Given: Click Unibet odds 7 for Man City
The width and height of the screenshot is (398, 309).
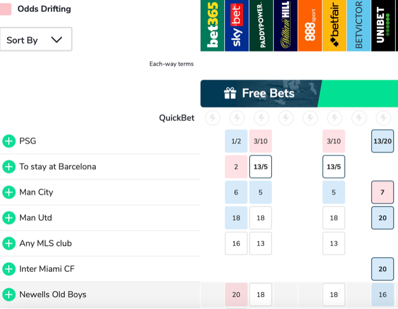Looking at the screenshot, I should coord(382,192).
